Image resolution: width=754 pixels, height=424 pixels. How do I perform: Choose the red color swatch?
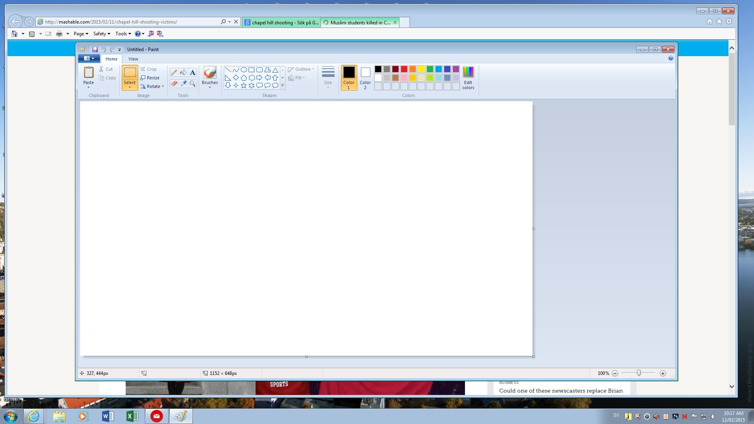point(404,69)
